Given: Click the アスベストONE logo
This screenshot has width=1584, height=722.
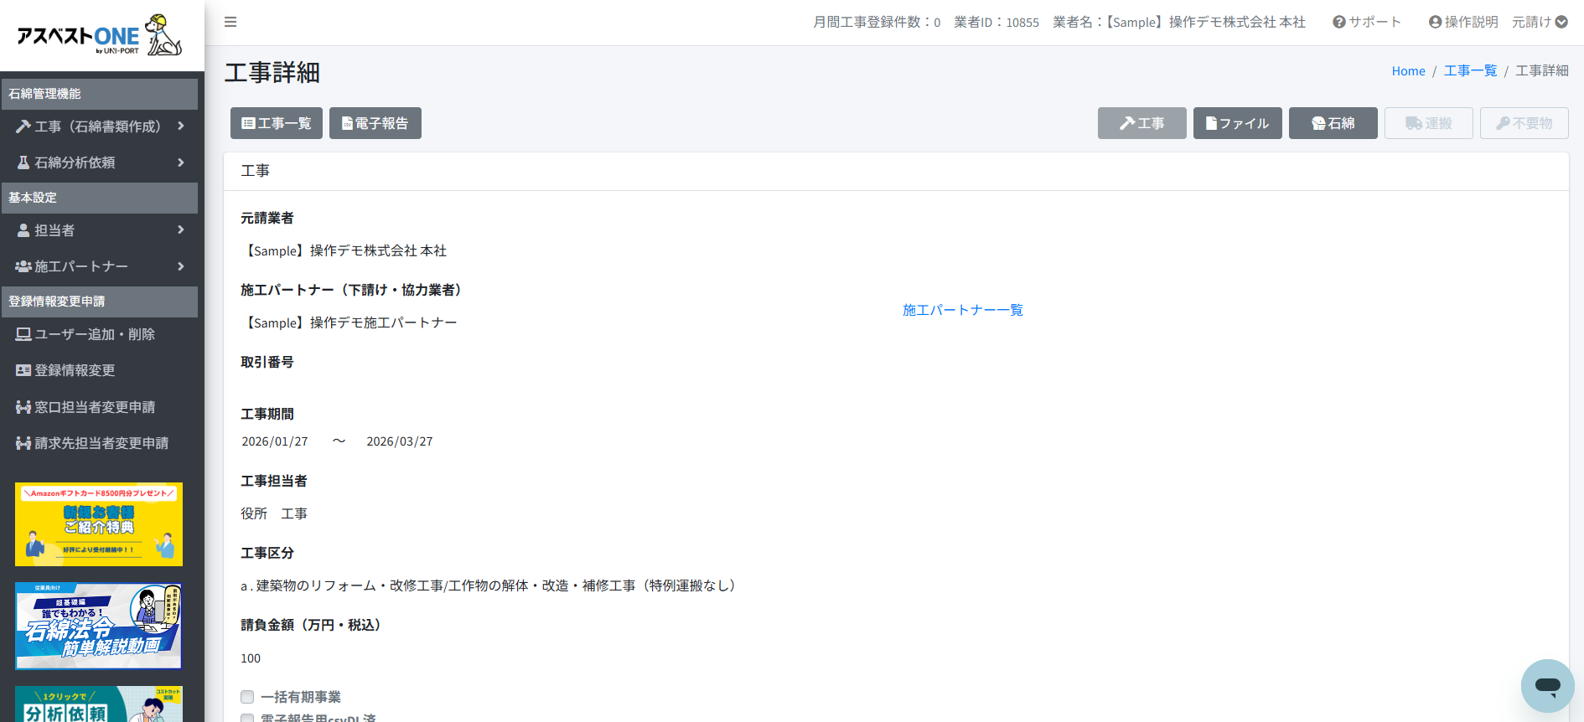Looking at the screenshot, I should (x=99, y=35).
